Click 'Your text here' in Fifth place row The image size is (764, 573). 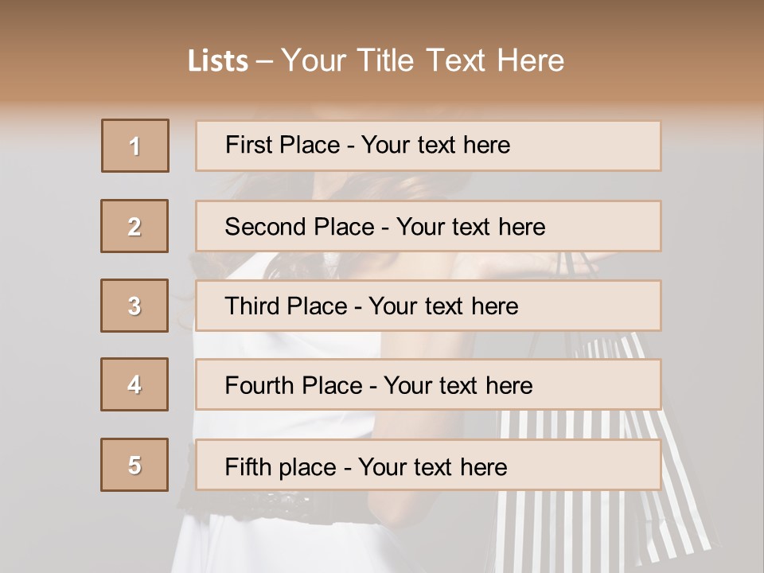point(432,466)
